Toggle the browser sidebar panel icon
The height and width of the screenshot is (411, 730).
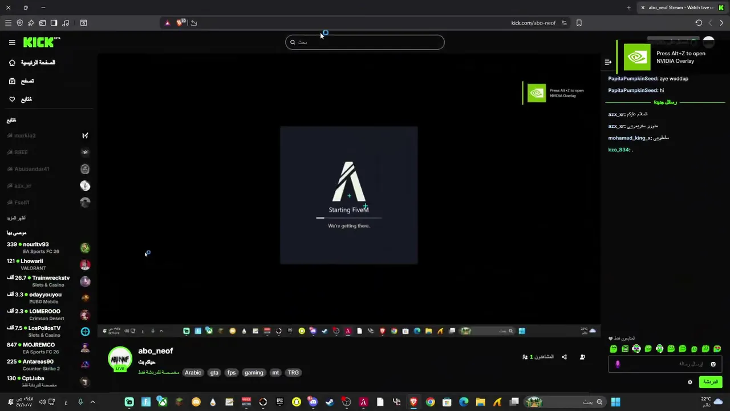point(54,23)
